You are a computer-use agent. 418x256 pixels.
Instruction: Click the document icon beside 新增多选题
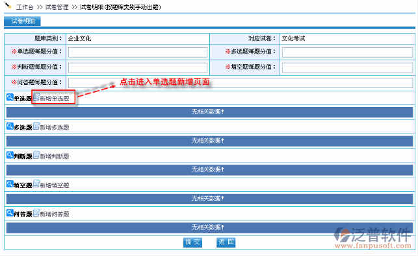36,126
